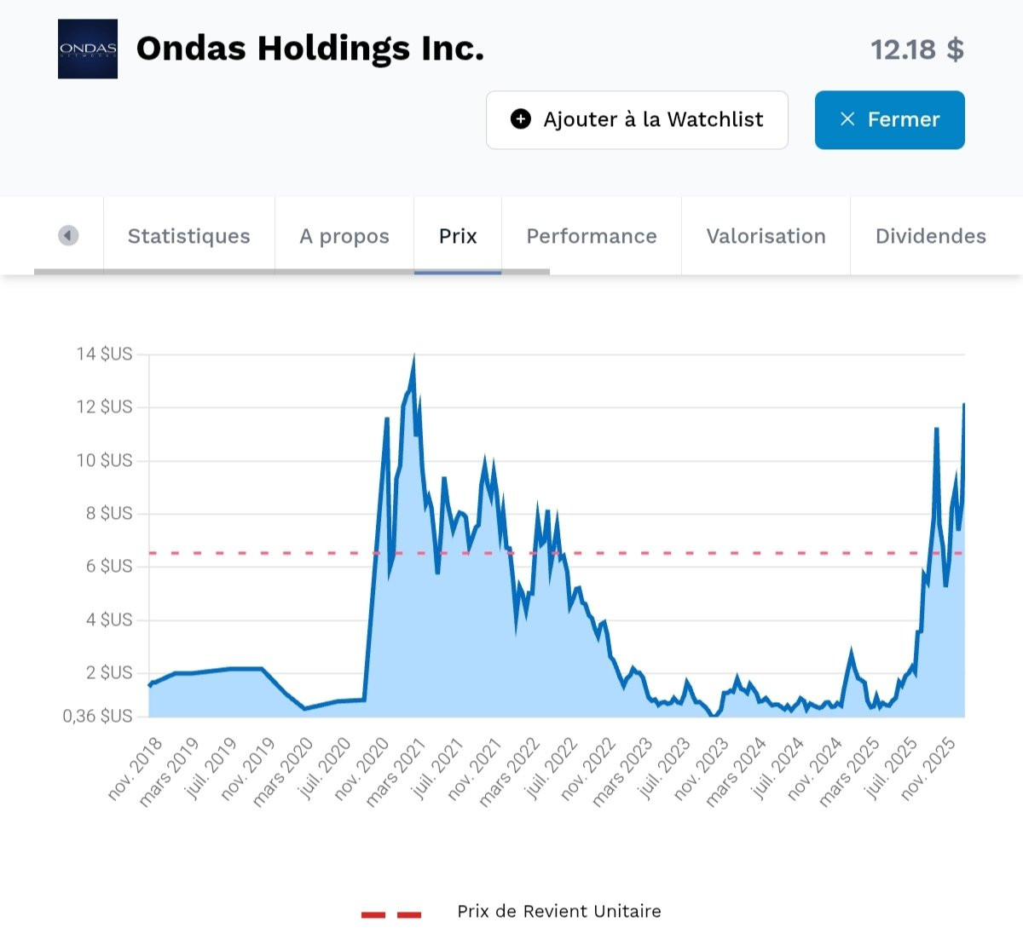
Task: Switch to the A propos tab
Action: click(344, 236)
